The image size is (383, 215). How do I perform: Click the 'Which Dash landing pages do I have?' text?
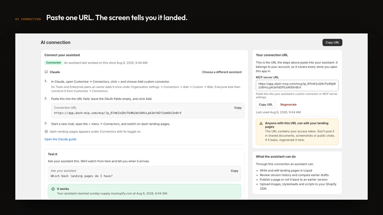point(81,176)
